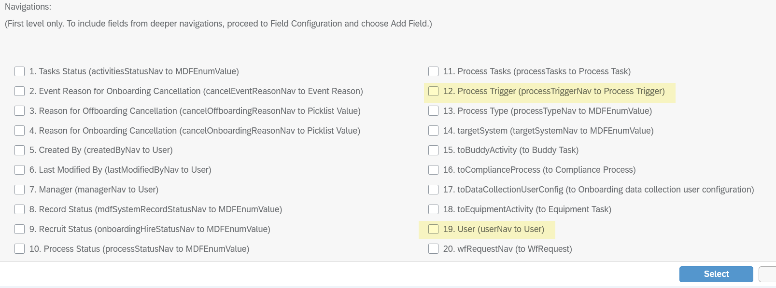Tick the toComplianceProcess checkbox

tap(433, 170)
